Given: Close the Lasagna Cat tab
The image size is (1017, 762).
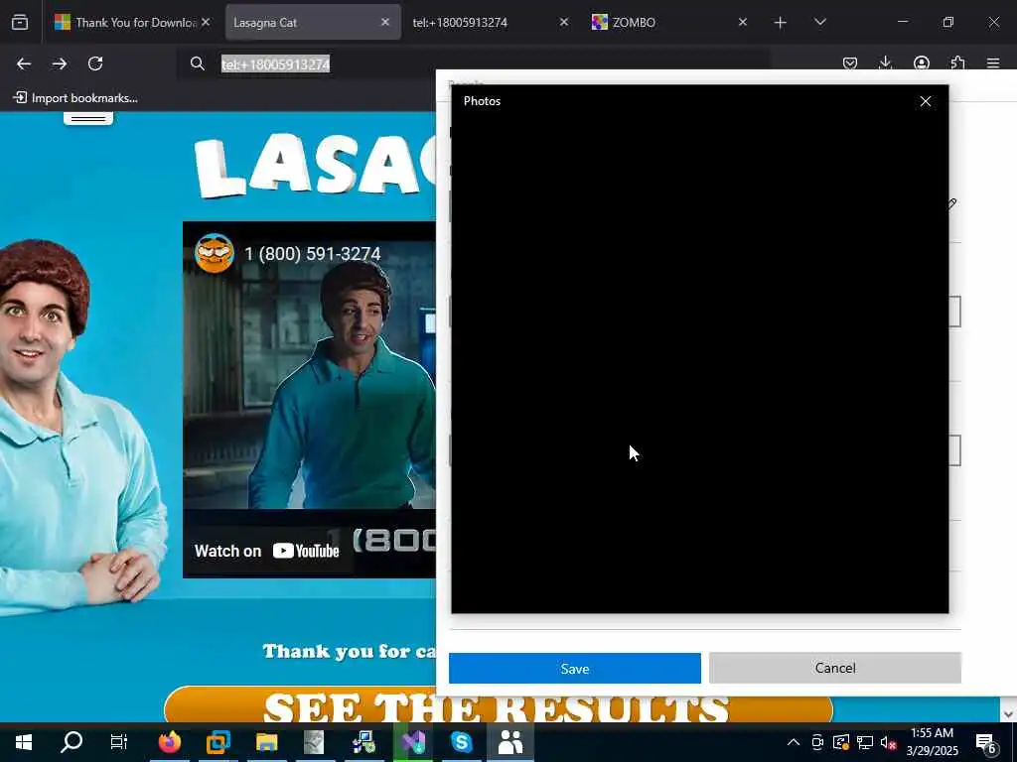Looking at the screenshot, I should click(x=385, y=22).
